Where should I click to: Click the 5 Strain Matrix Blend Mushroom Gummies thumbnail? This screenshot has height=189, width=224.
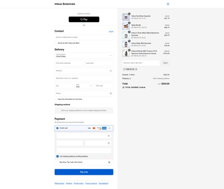pyautogui.click(x=126, y=35)
